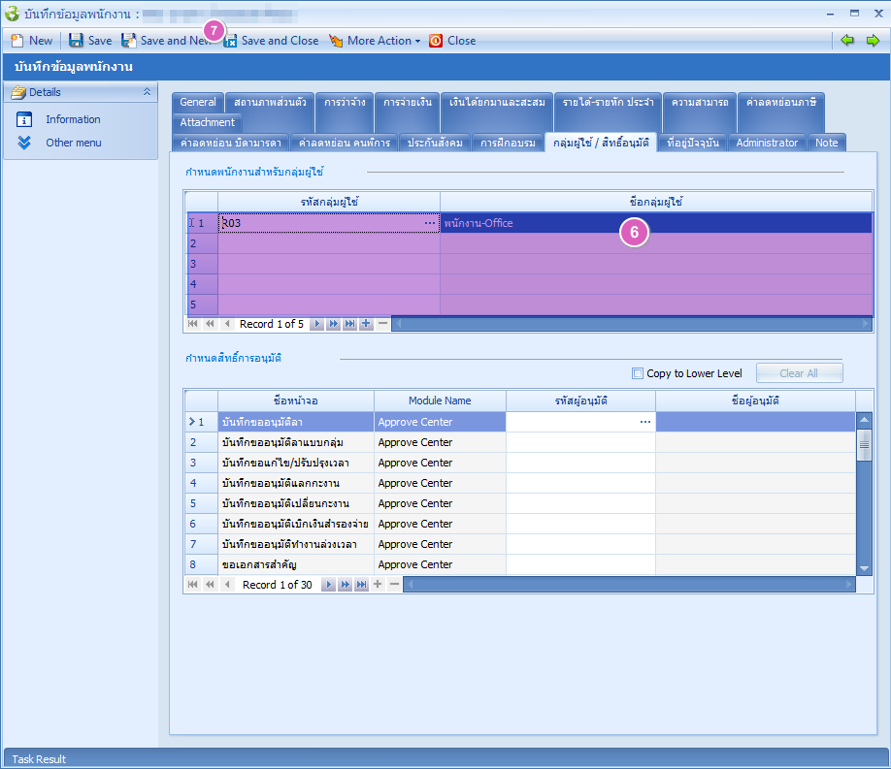Open the ความสามารถ tab
Image resolution: width=891 pixels, height=769 pixels.
(x=700, y=102)
